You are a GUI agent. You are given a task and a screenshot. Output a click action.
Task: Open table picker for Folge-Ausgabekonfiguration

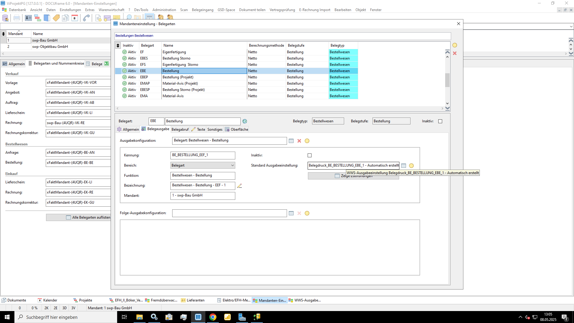pos(291,213)
